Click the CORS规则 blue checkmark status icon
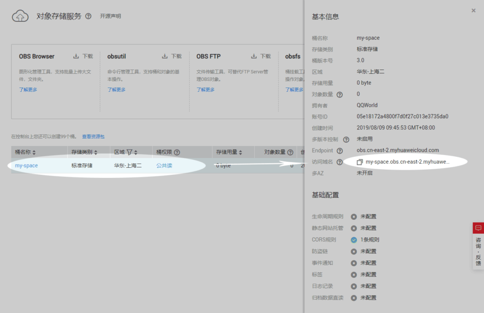The width and height of the screenshot is (484, 313). pos(354,240)
